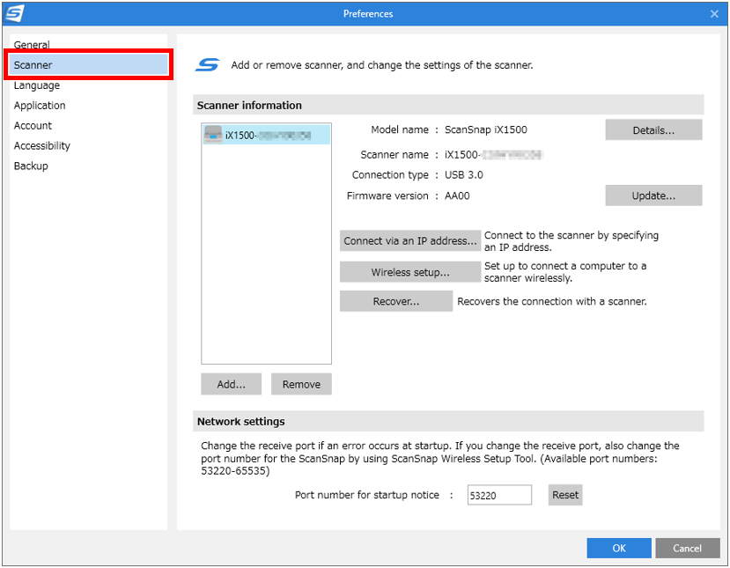
Task: Close the Preferences window
Action: [714, 14]
